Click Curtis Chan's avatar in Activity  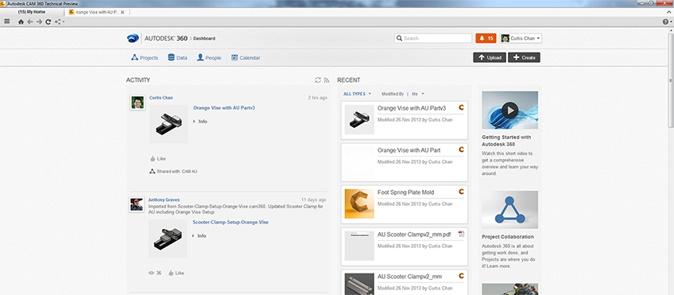click(x=138, y=103)
